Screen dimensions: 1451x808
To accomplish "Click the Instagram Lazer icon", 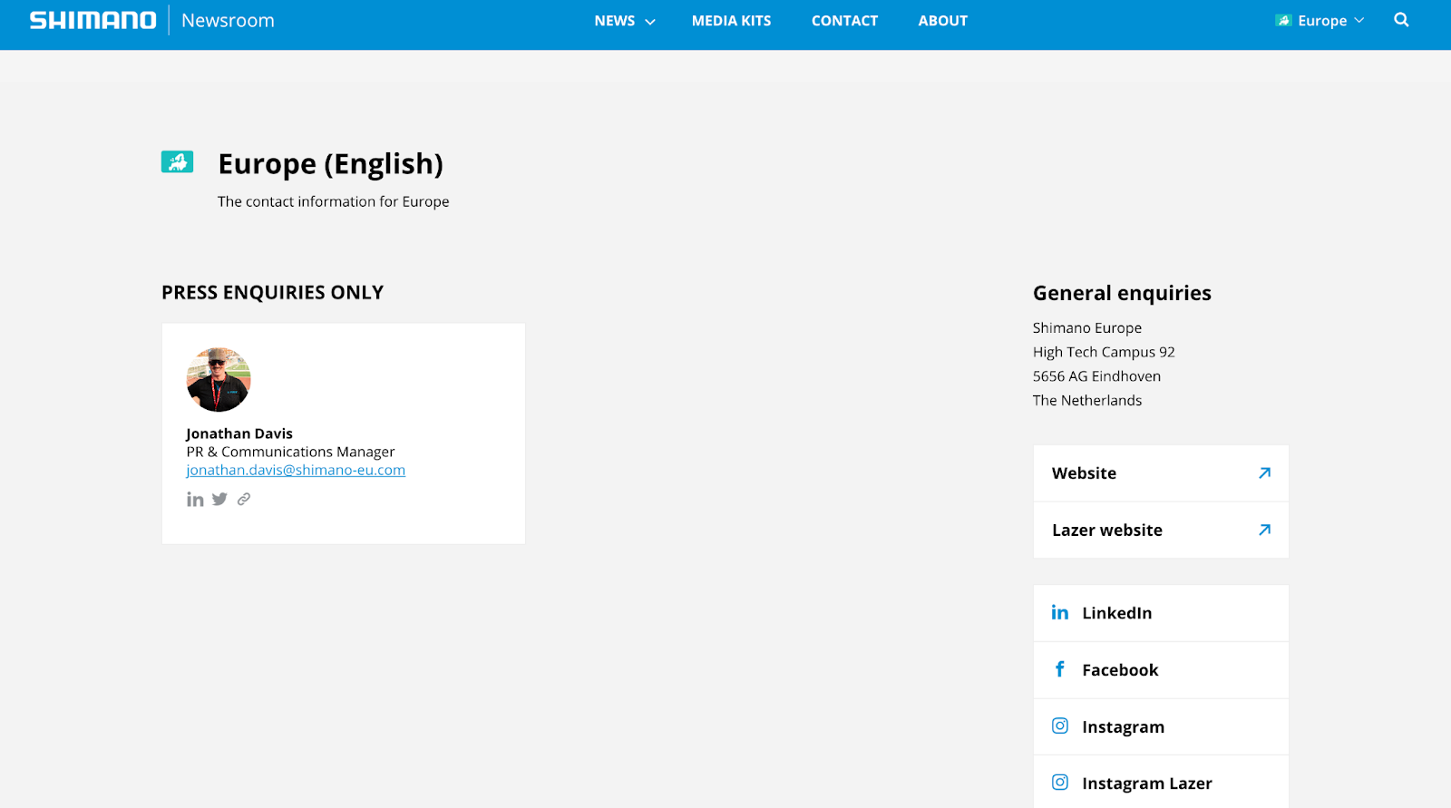I will point(1059,783).
